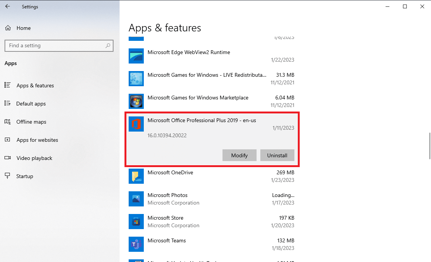Image resolution: width=431 pixels, height=262 pixels.
Task: Click the 269 MB size of OneDrive
Action: coord(285,172)
